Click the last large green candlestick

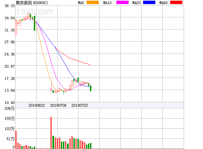91,88
